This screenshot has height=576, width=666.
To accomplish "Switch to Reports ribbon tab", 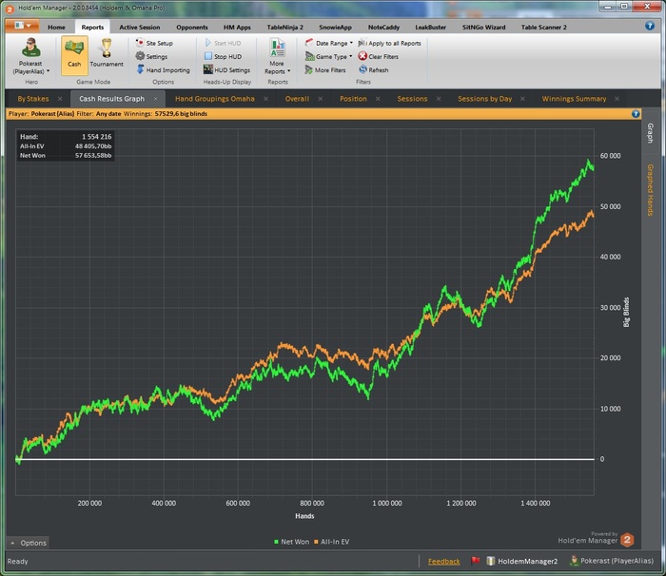I will coord(92,28).
